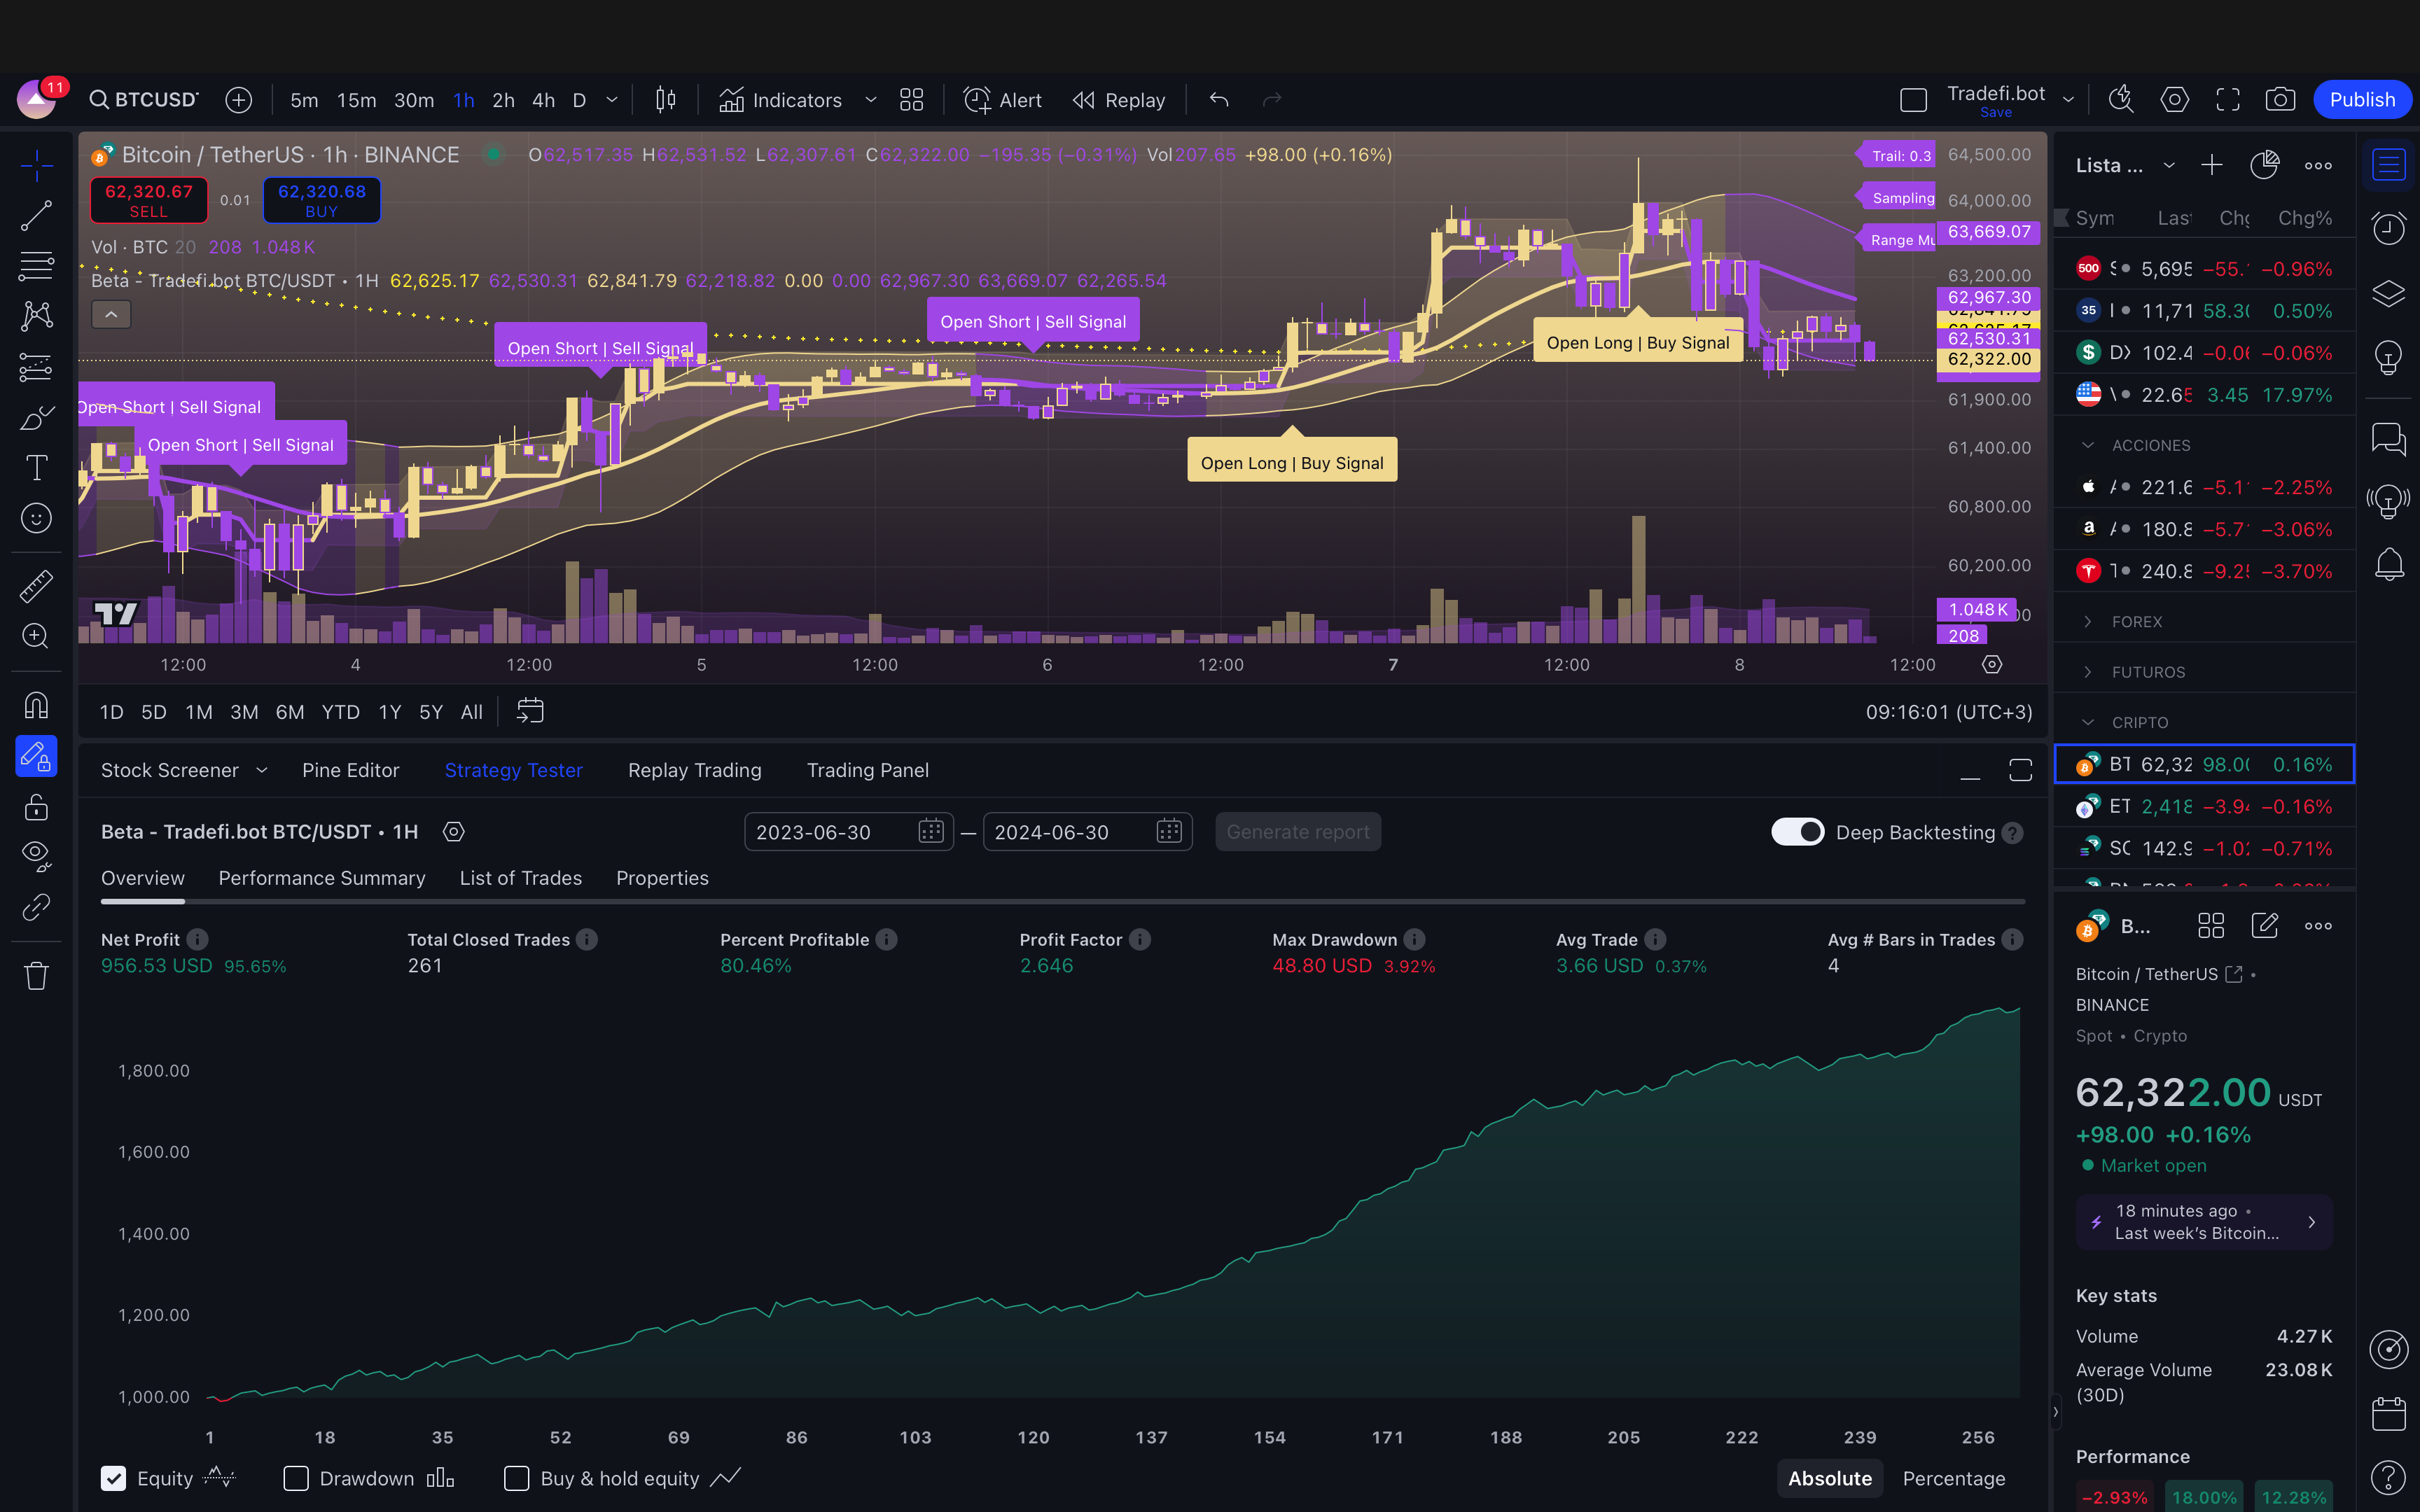
Task: Uncheck the Equity checkbox
Action: point(114,1478)
